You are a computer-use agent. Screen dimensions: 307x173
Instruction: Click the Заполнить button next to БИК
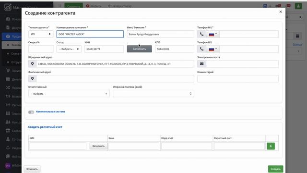(x=98, y=146)
